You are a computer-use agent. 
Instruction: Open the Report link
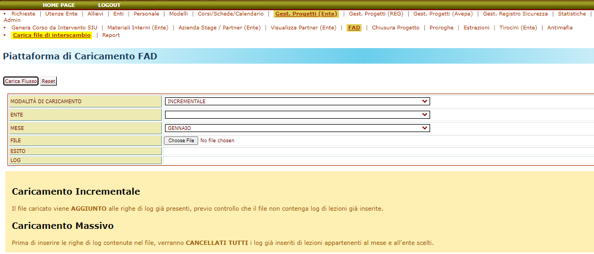click(x=111, y=35)
